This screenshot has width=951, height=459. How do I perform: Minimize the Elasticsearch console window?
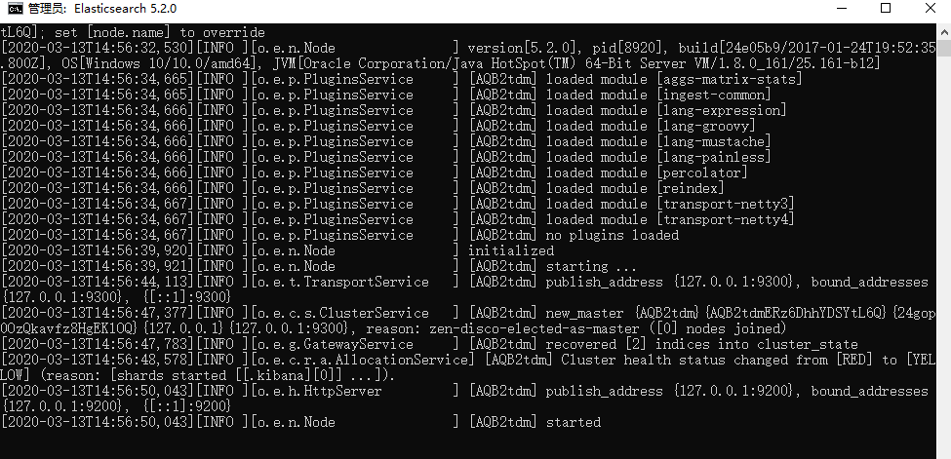841,9
